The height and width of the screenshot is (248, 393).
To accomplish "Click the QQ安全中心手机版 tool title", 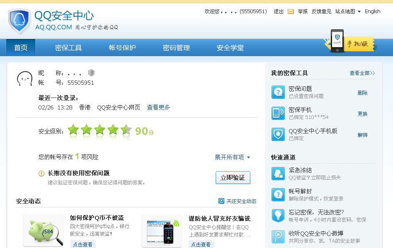I will pyautogui.click(x=313, y=131).
